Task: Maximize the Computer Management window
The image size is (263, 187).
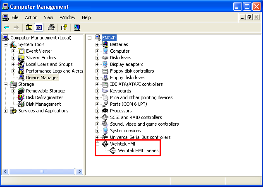Action: tap(247, 7)
